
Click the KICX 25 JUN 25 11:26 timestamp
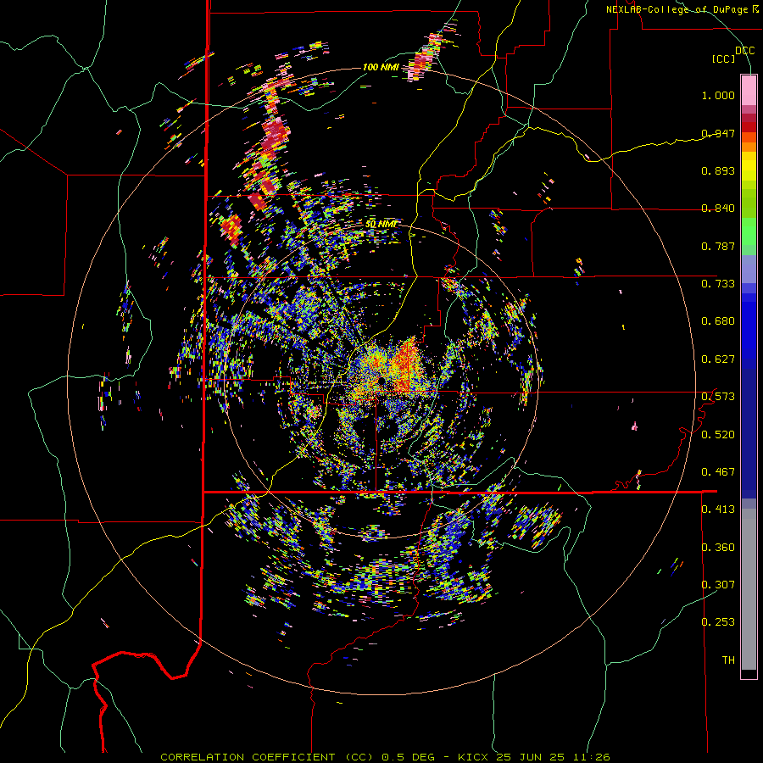(x=534, y=757)
